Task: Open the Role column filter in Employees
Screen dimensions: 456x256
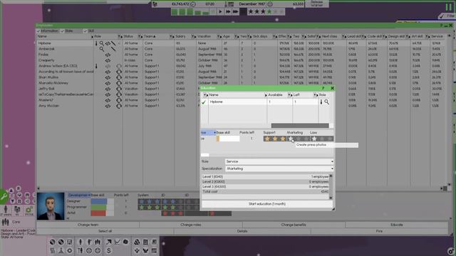Action: [119, 36]
